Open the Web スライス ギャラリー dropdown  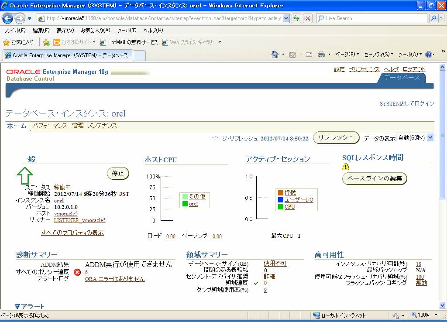pos(220,42)
